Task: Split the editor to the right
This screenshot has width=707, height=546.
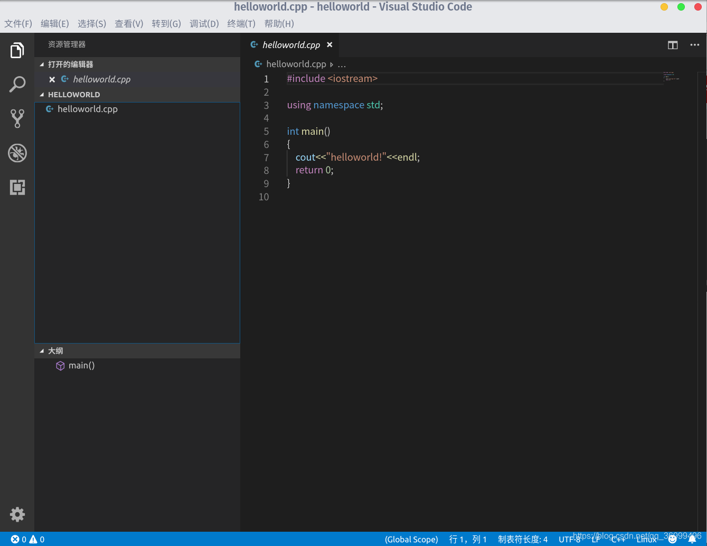Action: [x=673, y=45]
